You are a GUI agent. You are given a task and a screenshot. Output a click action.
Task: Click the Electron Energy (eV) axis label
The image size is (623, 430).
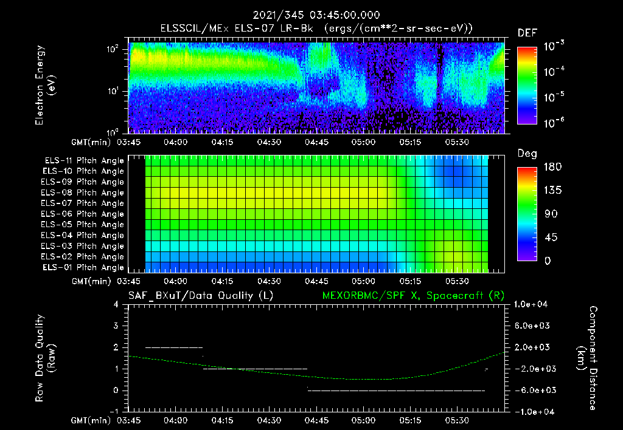tap(45, 85)
